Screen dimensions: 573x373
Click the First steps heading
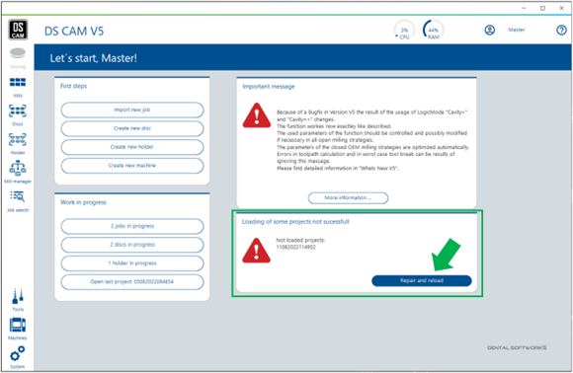[x=73, y=86]
